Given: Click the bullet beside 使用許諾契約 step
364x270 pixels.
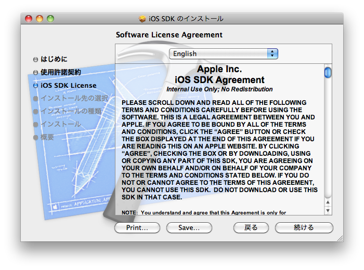Looking at the screenshot, I should click(35, 72).
